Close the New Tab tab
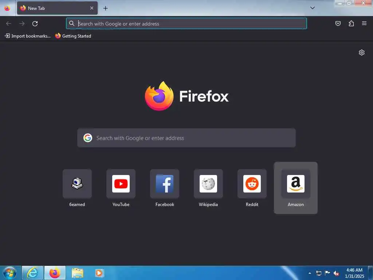This screenshot has width=373, height=280. click(91, 8)
